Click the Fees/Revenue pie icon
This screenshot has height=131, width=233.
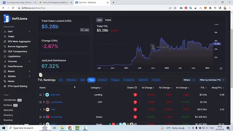tap(5, 66)
